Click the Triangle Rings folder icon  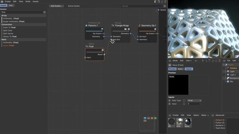[125, 29]
